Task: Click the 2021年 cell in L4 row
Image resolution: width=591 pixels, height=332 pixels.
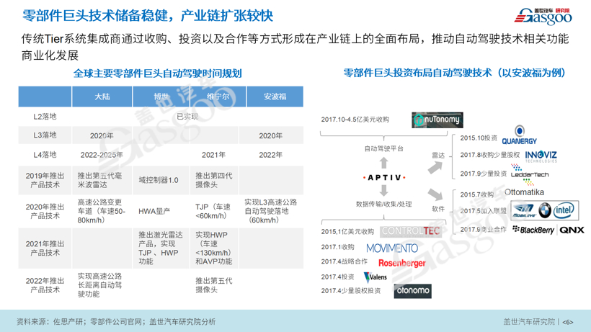Action: (214, 155)
